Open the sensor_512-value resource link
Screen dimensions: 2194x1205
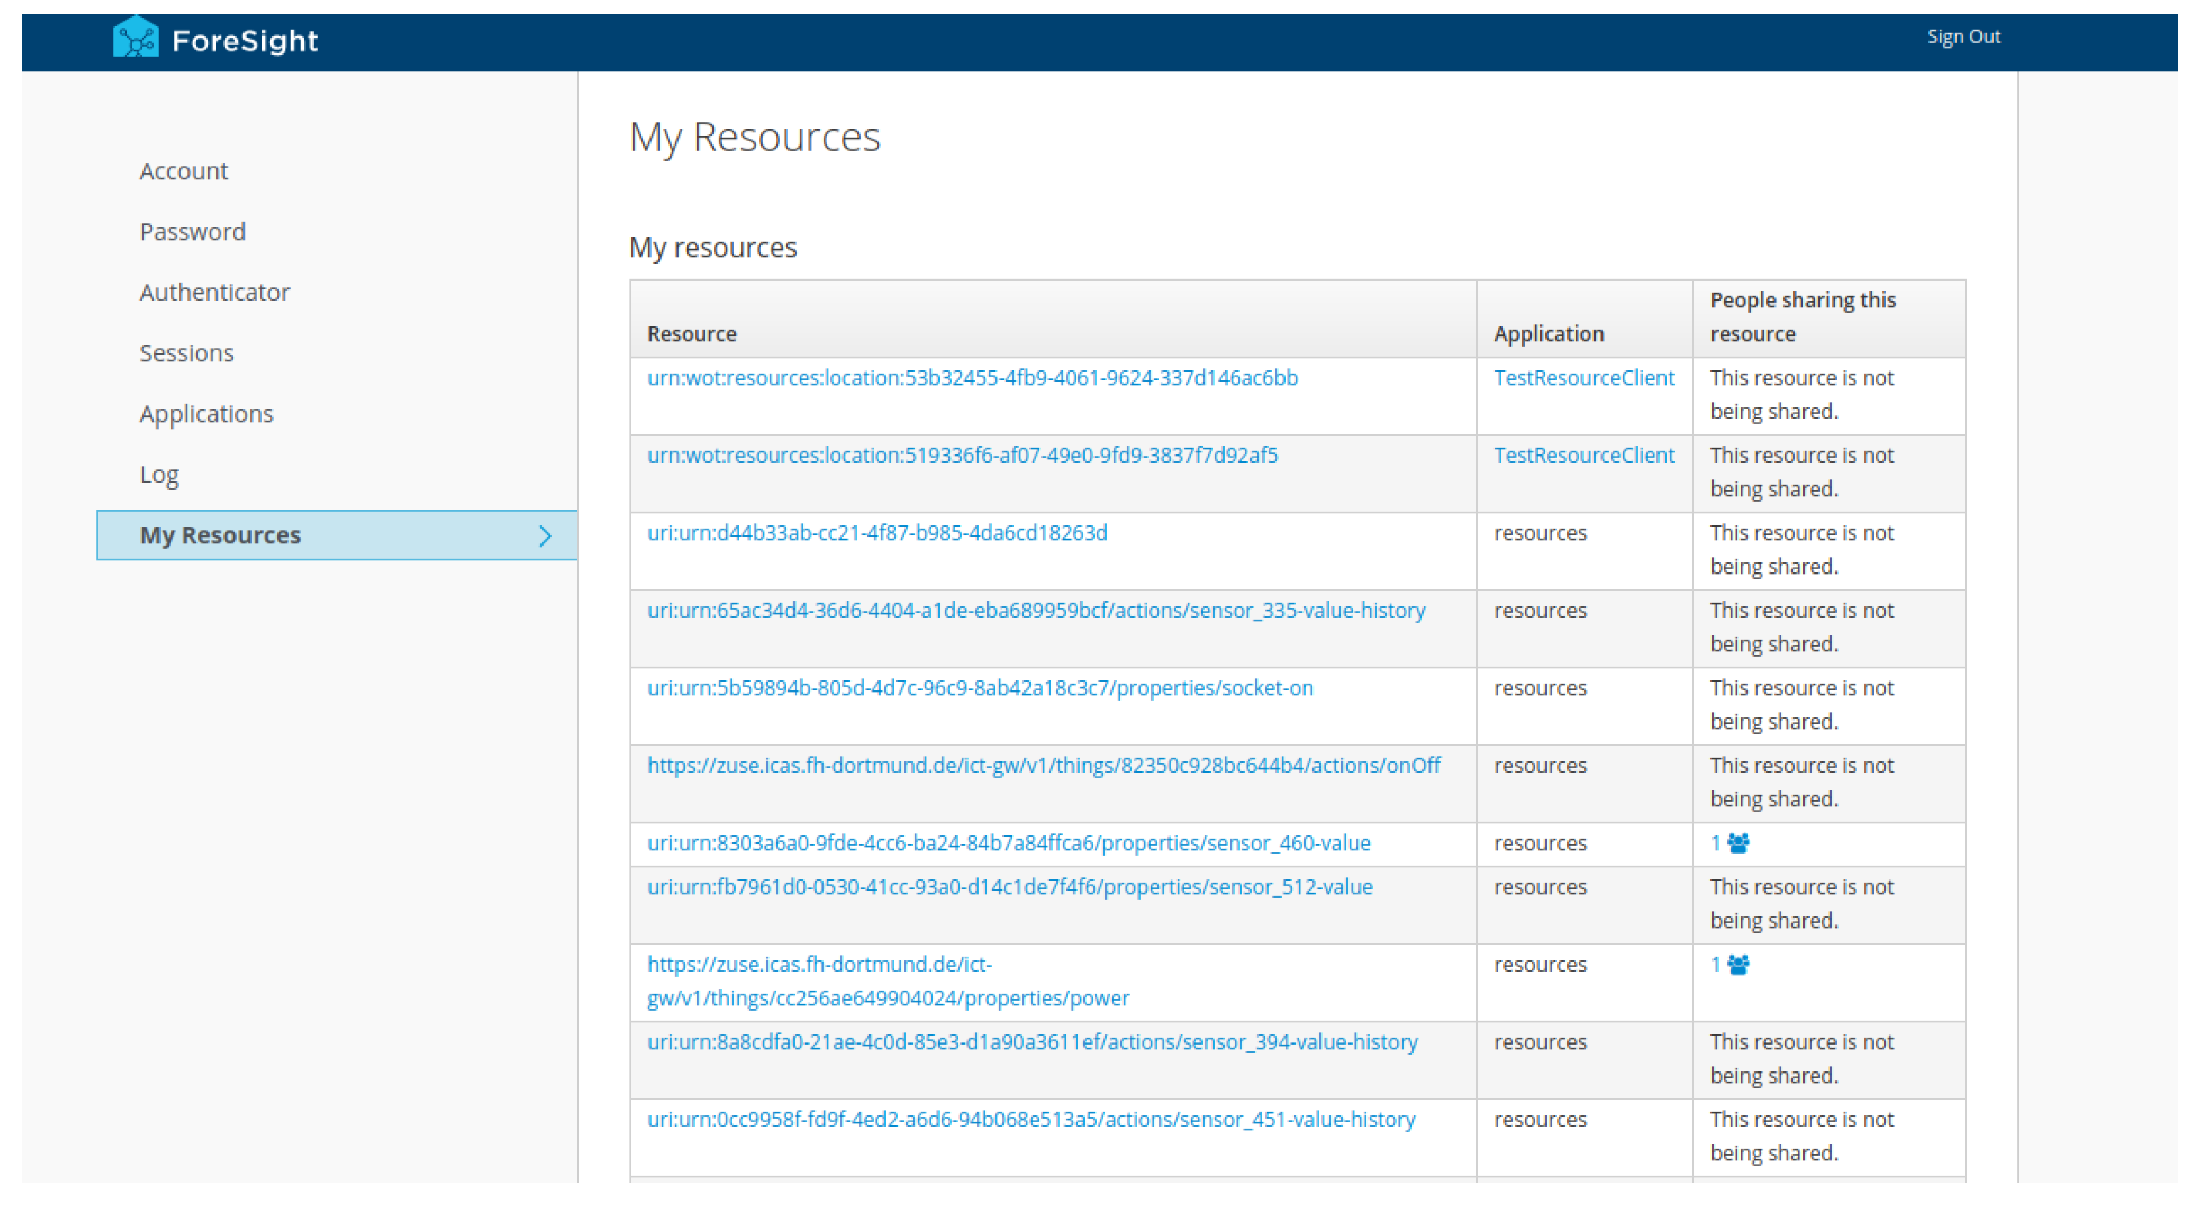pyautogui.click(x=1009, y=887)
